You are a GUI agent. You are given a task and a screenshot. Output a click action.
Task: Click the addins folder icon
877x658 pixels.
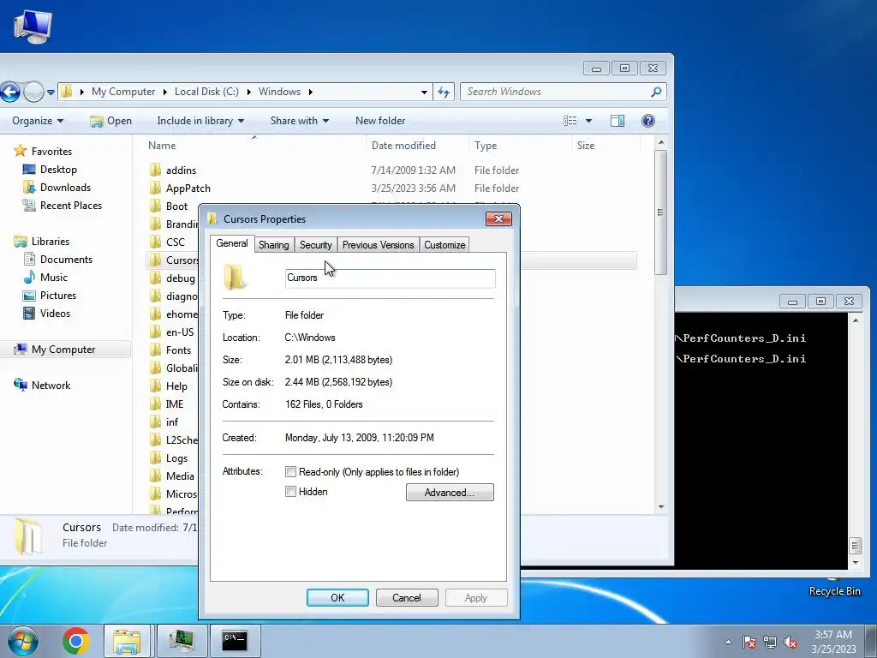(x=156, y=170)
